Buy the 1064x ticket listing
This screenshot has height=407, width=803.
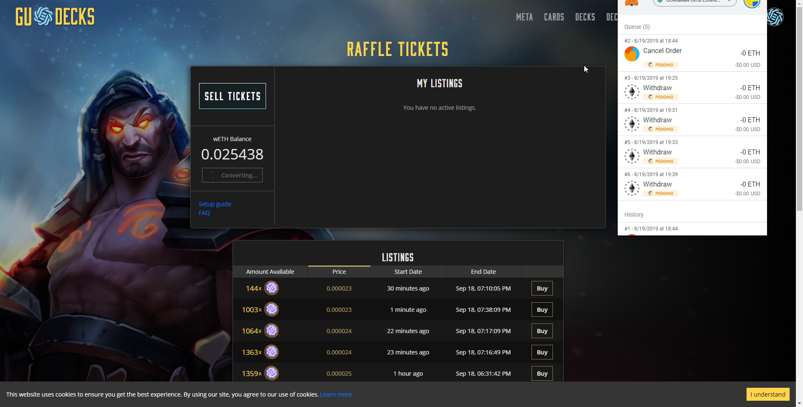pyautogui.click(x=542, y=331)
